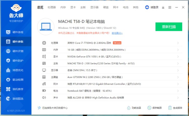Image resolution: width=189 pixels, height=116 pixels.
Task: Click the laptop computer thumbnail icon
Action: [x=46, y=27]
